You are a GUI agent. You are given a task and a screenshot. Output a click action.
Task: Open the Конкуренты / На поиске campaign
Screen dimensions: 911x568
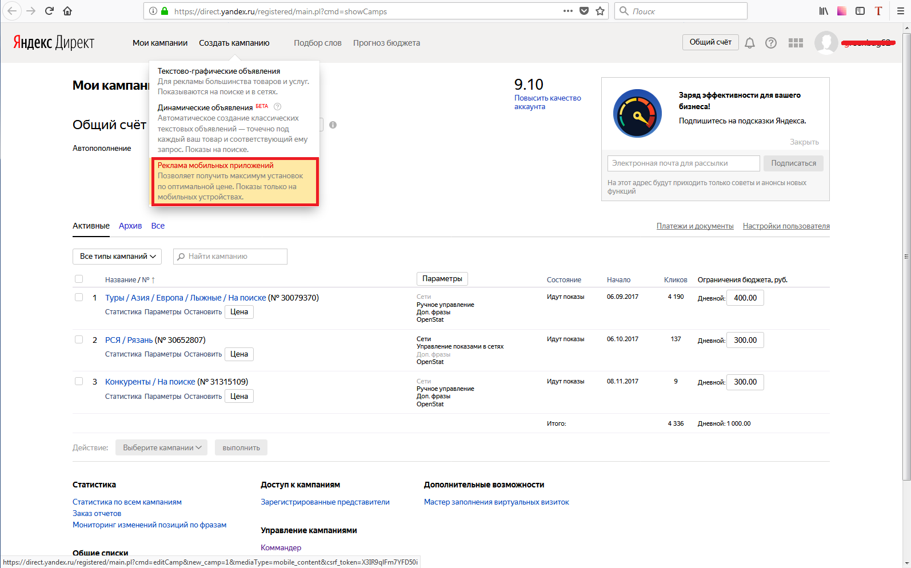[150, 382]
